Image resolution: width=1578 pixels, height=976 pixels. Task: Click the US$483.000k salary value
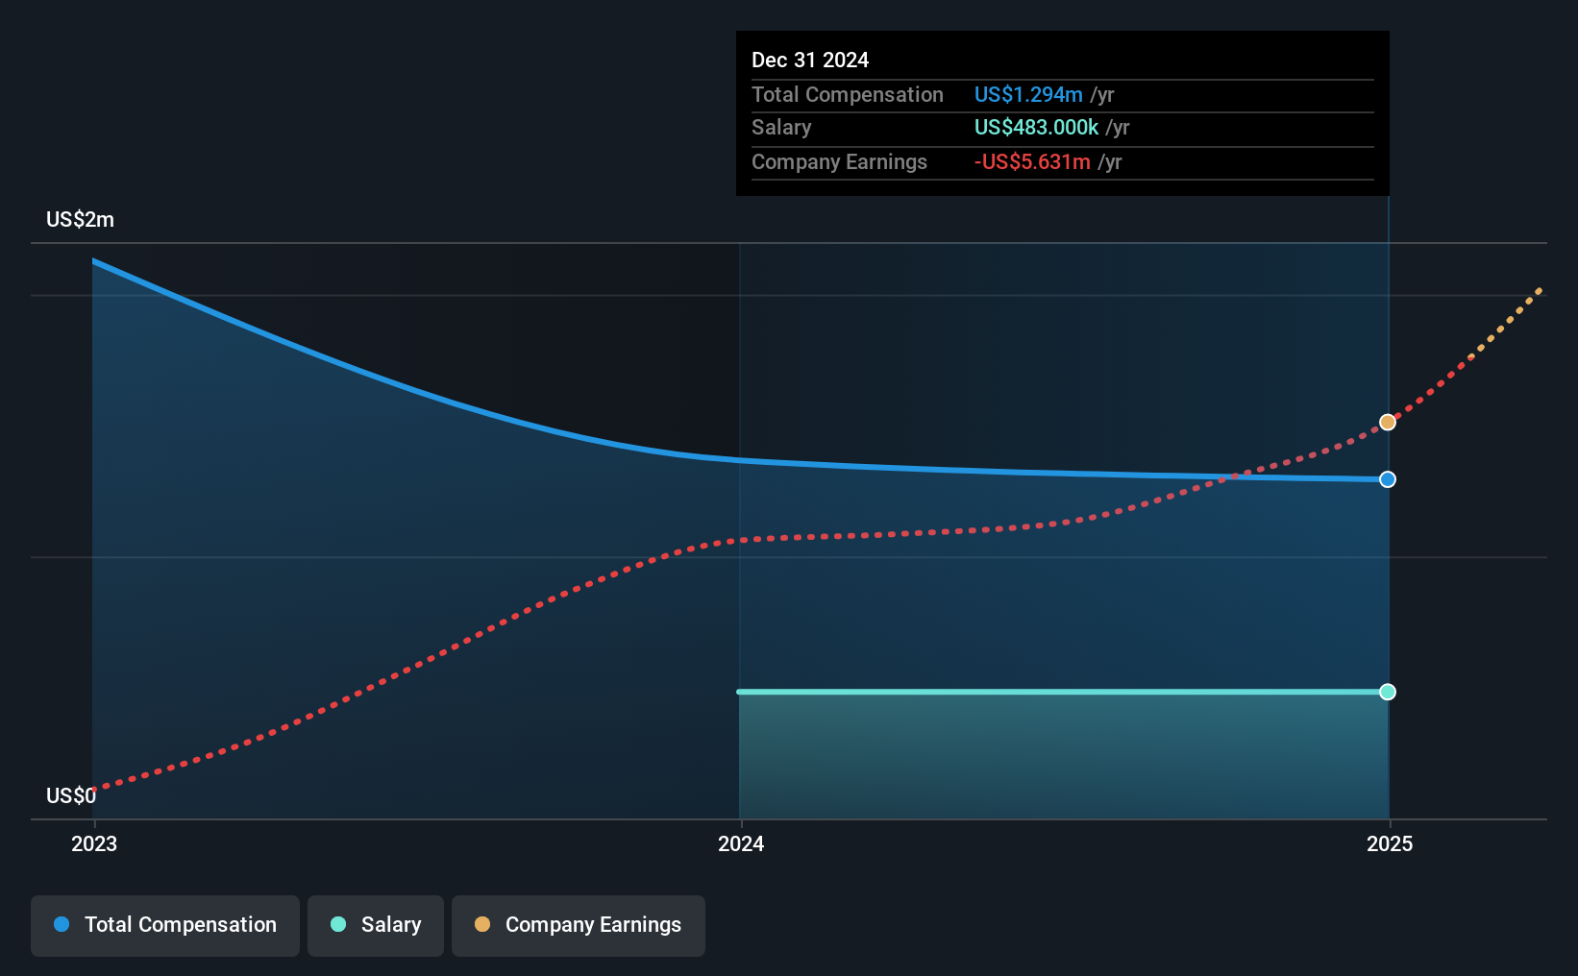[x=1036, y=128]
